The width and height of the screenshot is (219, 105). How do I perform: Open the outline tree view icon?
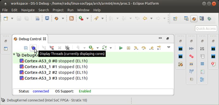pyautogui.click(x=202, y=80)
